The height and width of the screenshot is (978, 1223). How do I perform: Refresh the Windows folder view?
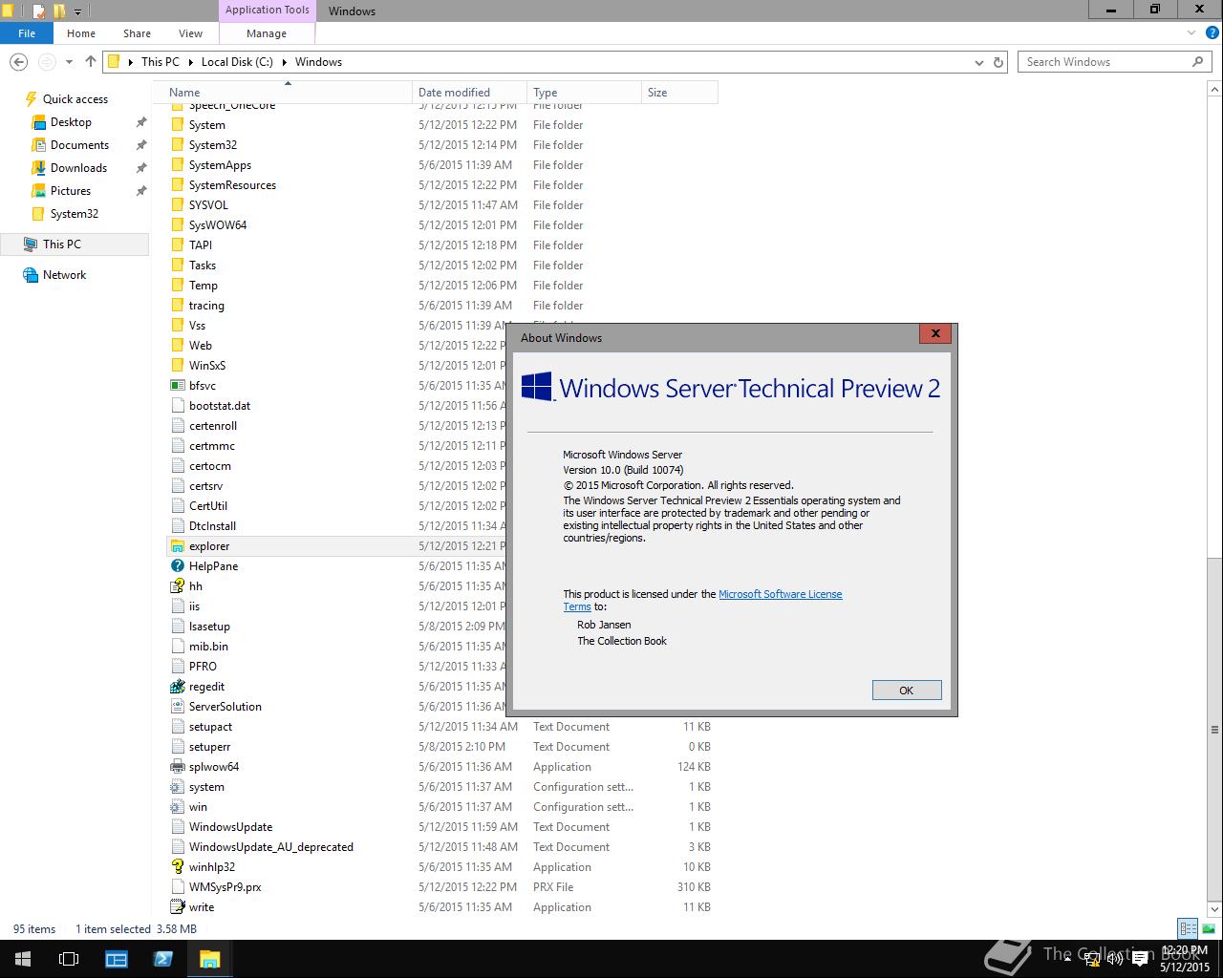pos(998,62)
